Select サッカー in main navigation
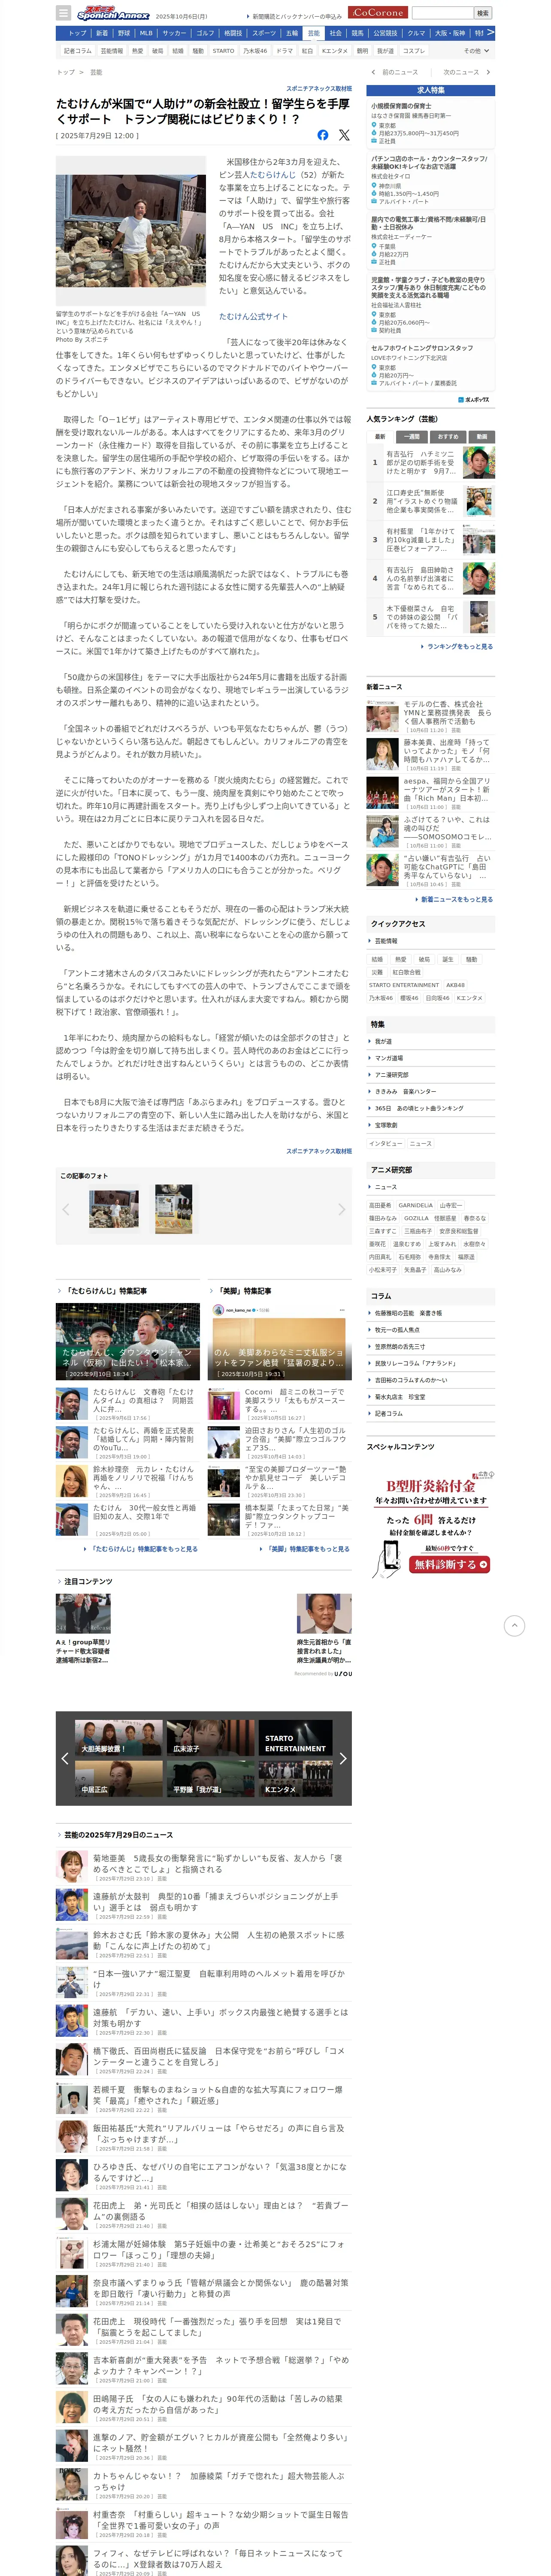This screenshot has height=2576, width=551. (x=174, y=33)
